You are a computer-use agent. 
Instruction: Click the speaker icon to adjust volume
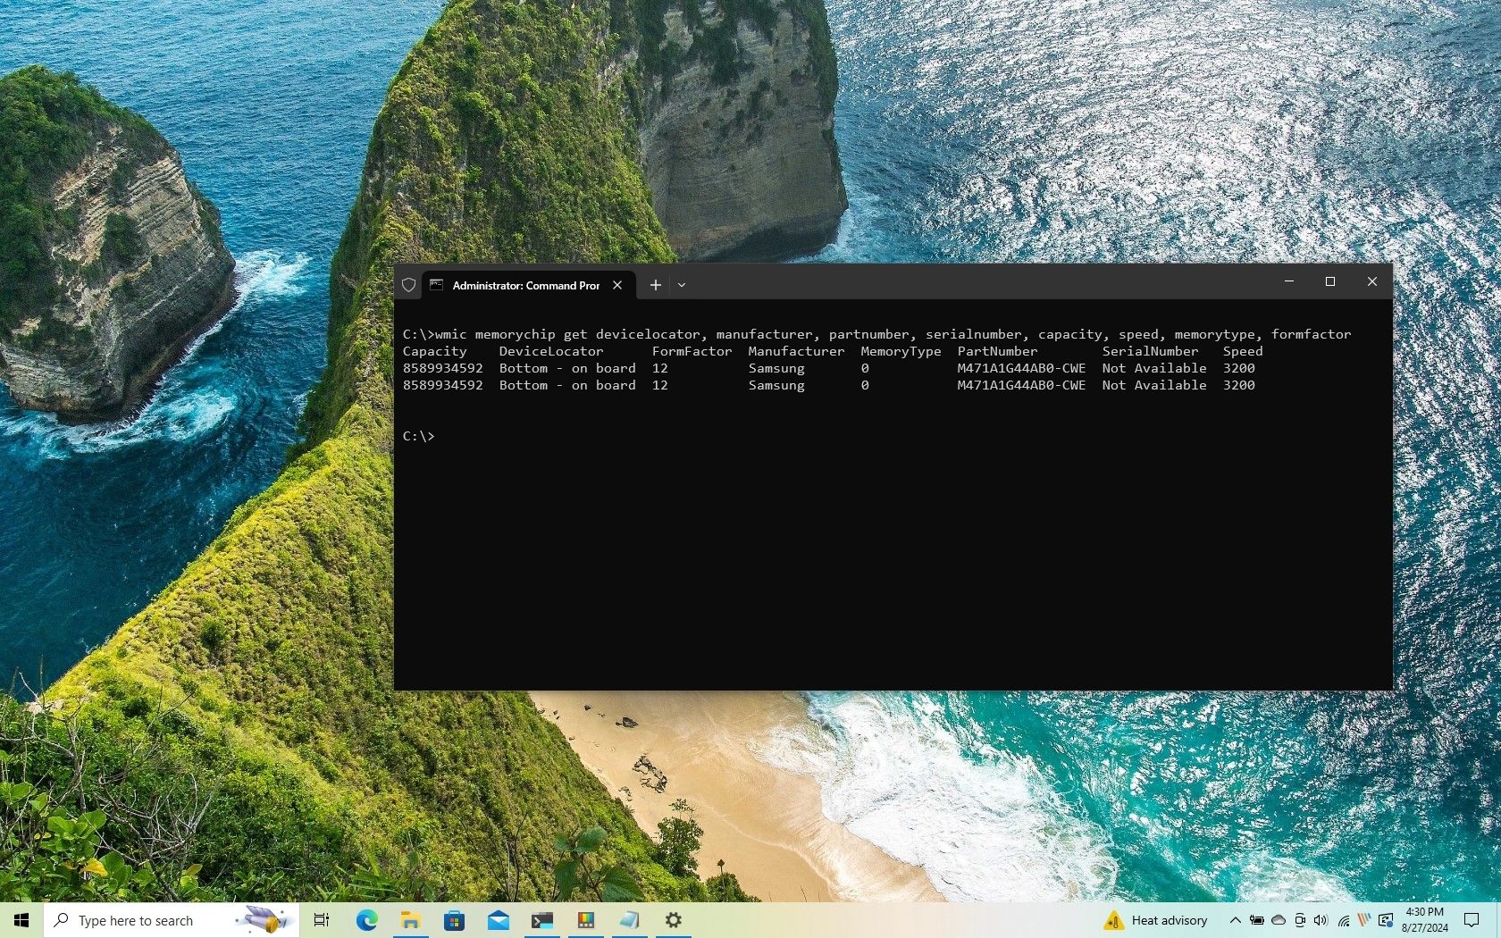click(x=1321, y=920)
